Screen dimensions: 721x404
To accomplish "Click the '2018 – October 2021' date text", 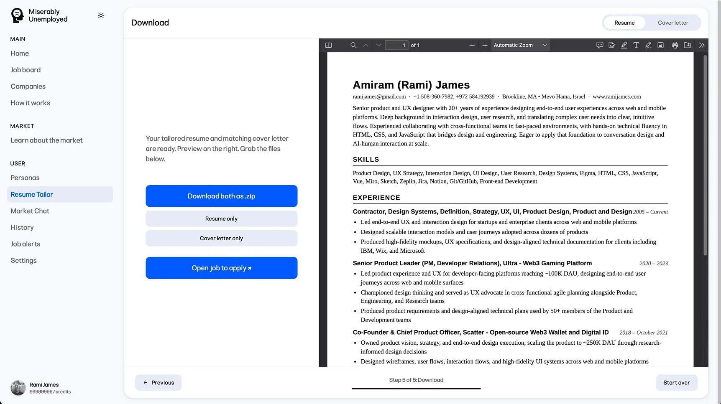I will click(x=644, y=333).
